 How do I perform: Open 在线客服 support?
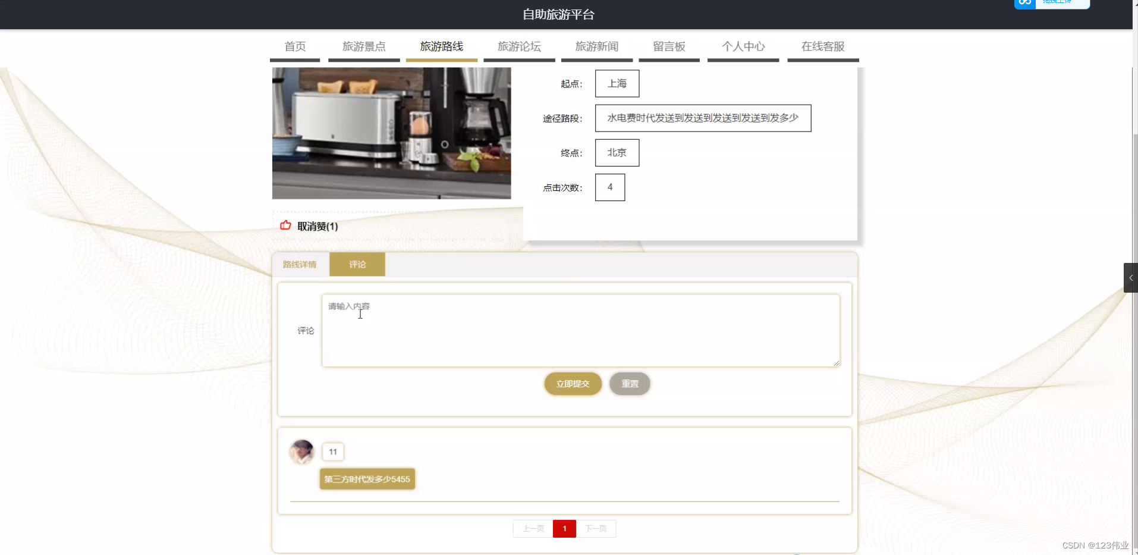[823, 46]
